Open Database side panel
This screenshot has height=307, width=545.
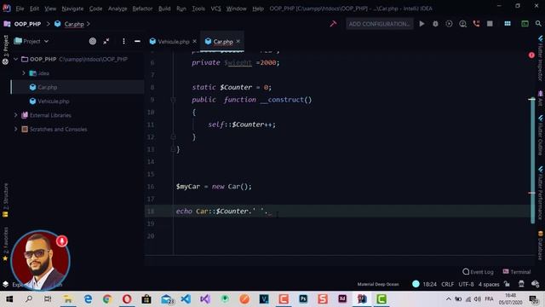coord(541,246)
